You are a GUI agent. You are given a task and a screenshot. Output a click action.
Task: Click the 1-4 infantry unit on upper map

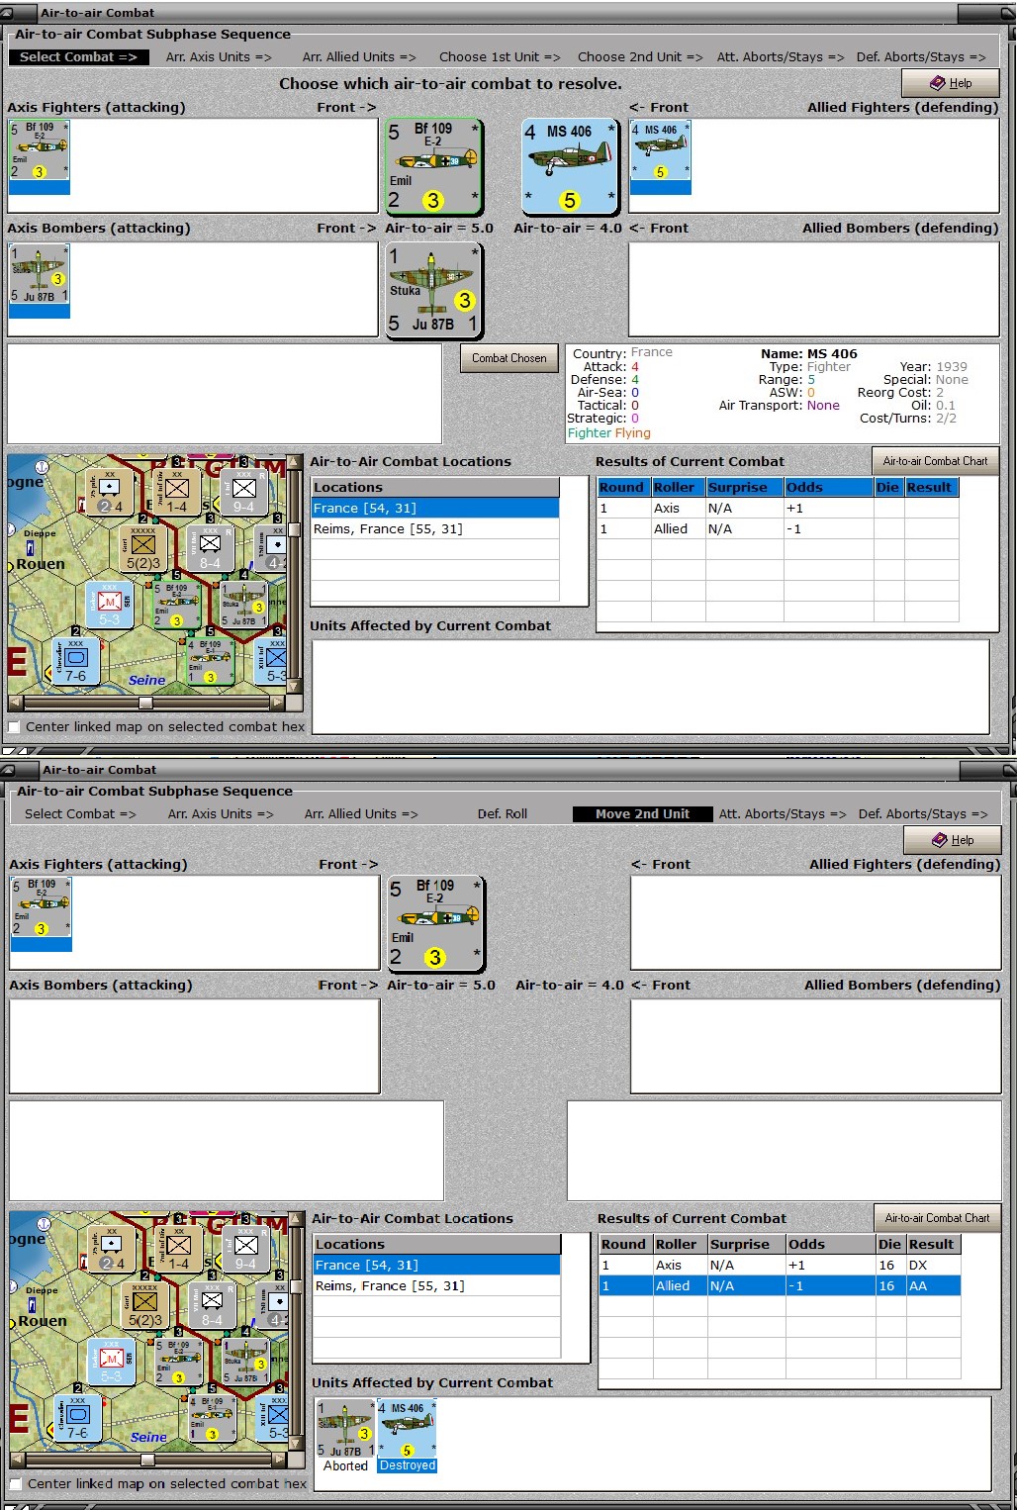(x=177, y=492)
